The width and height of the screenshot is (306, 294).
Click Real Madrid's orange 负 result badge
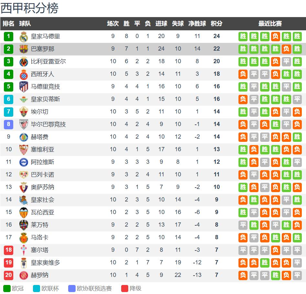click(x=275, y=36)
